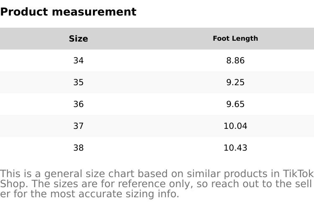Click the 8.86 foot length value
The image size is (314, 209).
click(x=235, y=60)
